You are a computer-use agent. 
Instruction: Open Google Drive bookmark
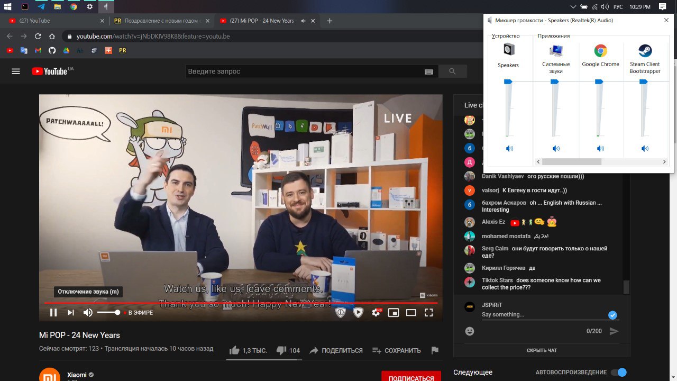pyautogui.click(x=66, y=50)
